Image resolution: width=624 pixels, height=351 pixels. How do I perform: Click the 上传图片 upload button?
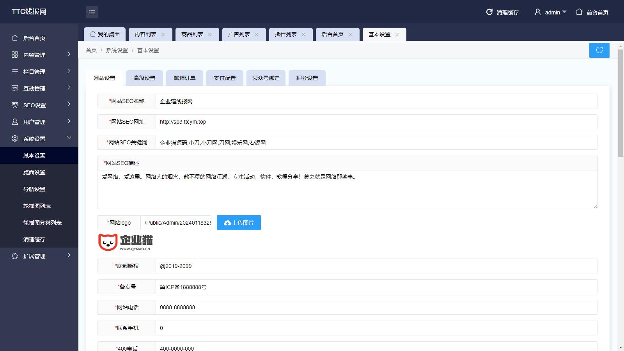click(239, 223)
